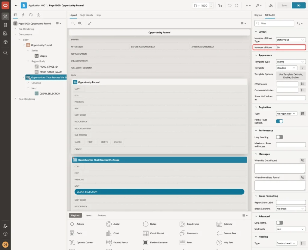Select the Items gallery tab

tap(89, 215)
